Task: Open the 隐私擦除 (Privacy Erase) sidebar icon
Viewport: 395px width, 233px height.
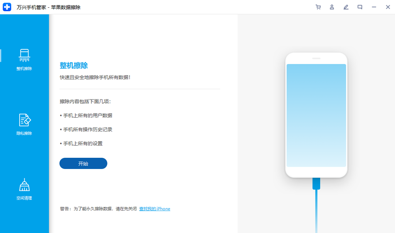Action: [24, 120]
